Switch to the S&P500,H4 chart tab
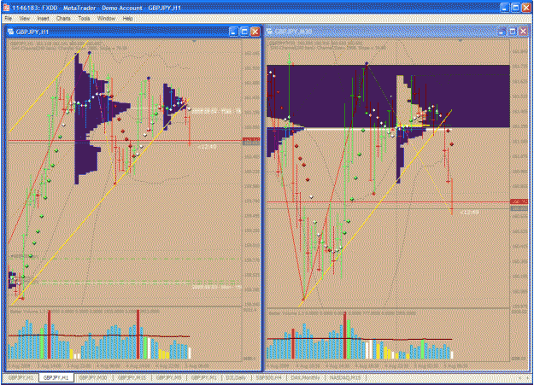Viewport: 534px width, 385px height. coord(268,377)
